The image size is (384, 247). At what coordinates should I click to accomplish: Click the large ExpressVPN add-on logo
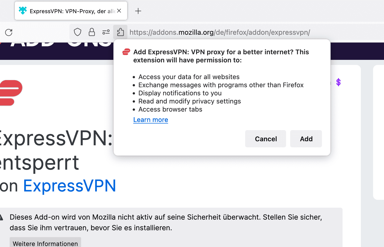pyautogui.click(x=11, y=93)
